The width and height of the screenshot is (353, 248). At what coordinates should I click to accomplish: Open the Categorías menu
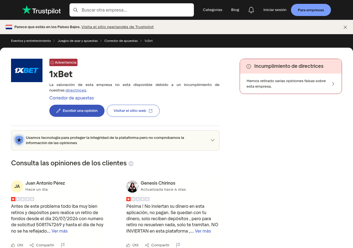point(213,10)
